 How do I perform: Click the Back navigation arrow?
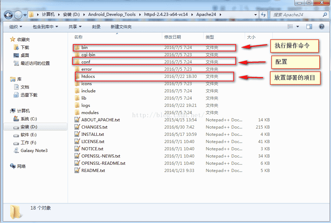pyautogui.click(x=8, y=15)
